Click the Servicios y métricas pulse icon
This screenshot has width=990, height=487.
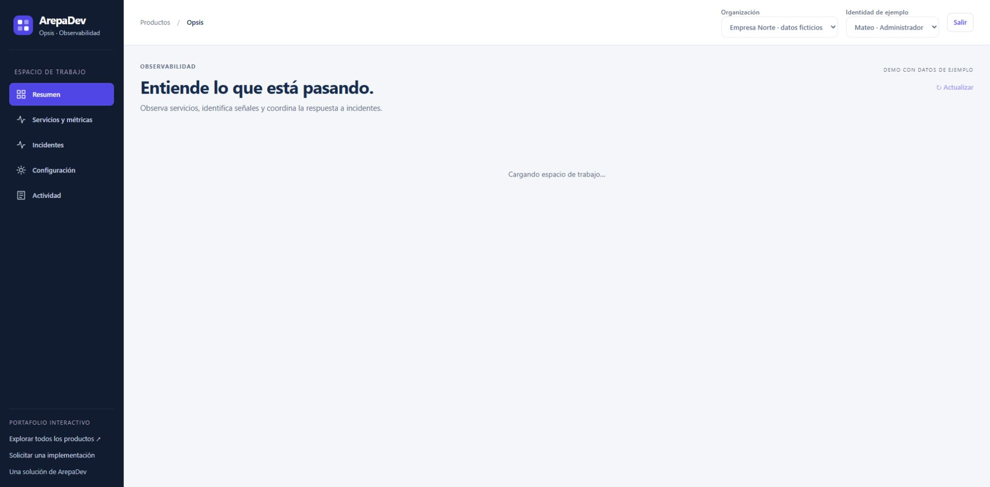(21, 119)
